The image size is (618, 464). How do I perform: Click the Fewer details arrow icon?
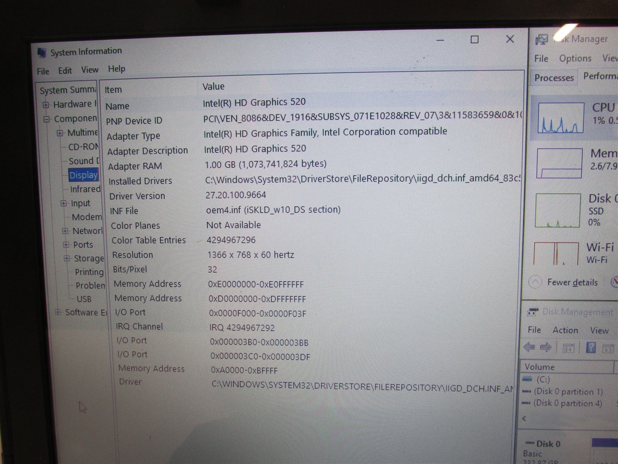click(535, 282)
